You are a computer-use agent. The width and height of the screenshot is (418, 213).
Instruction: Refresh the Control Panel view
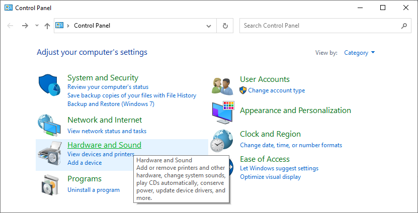tap(225, 26)
